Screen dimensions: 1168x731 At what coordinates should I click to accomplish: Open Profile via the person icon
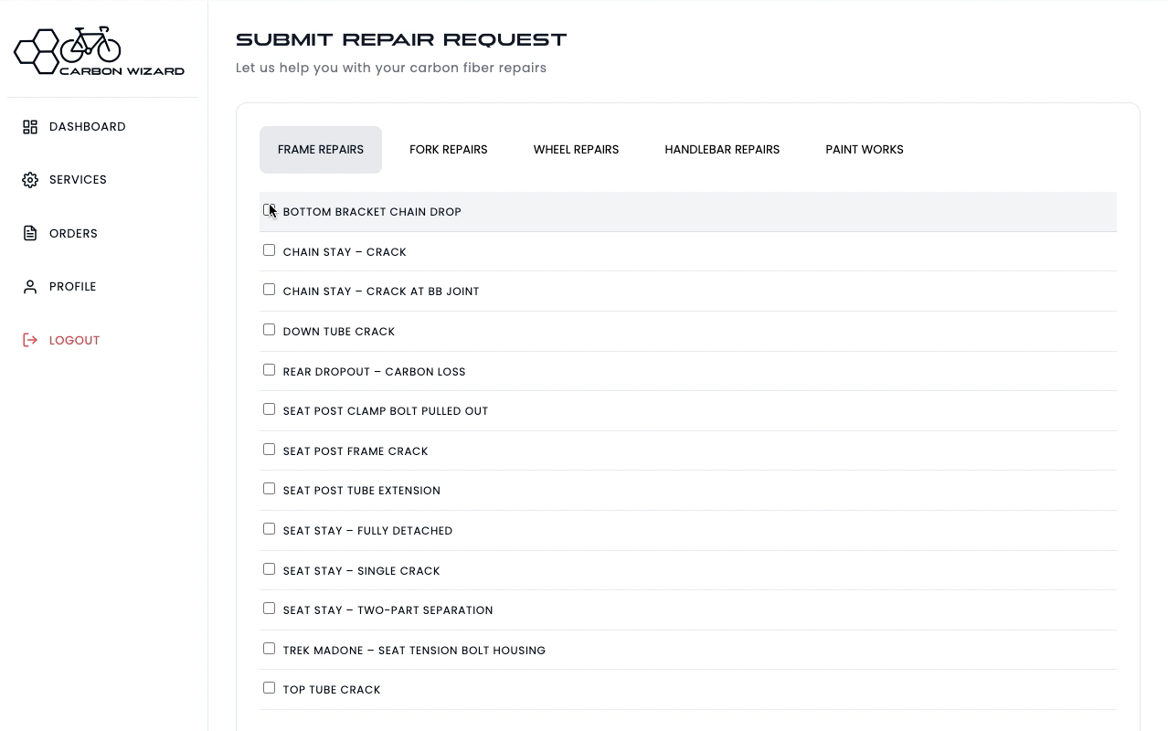(x=30, y=286)
